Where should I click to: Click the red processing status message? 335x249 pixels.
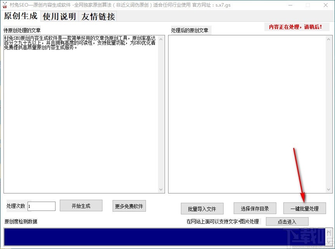pos(297,26)
